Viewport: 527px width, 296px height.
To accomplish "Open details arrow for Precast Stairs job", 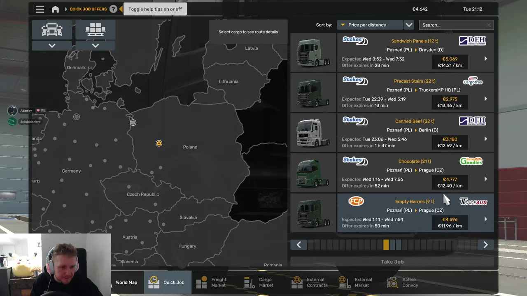I will 485,99.
